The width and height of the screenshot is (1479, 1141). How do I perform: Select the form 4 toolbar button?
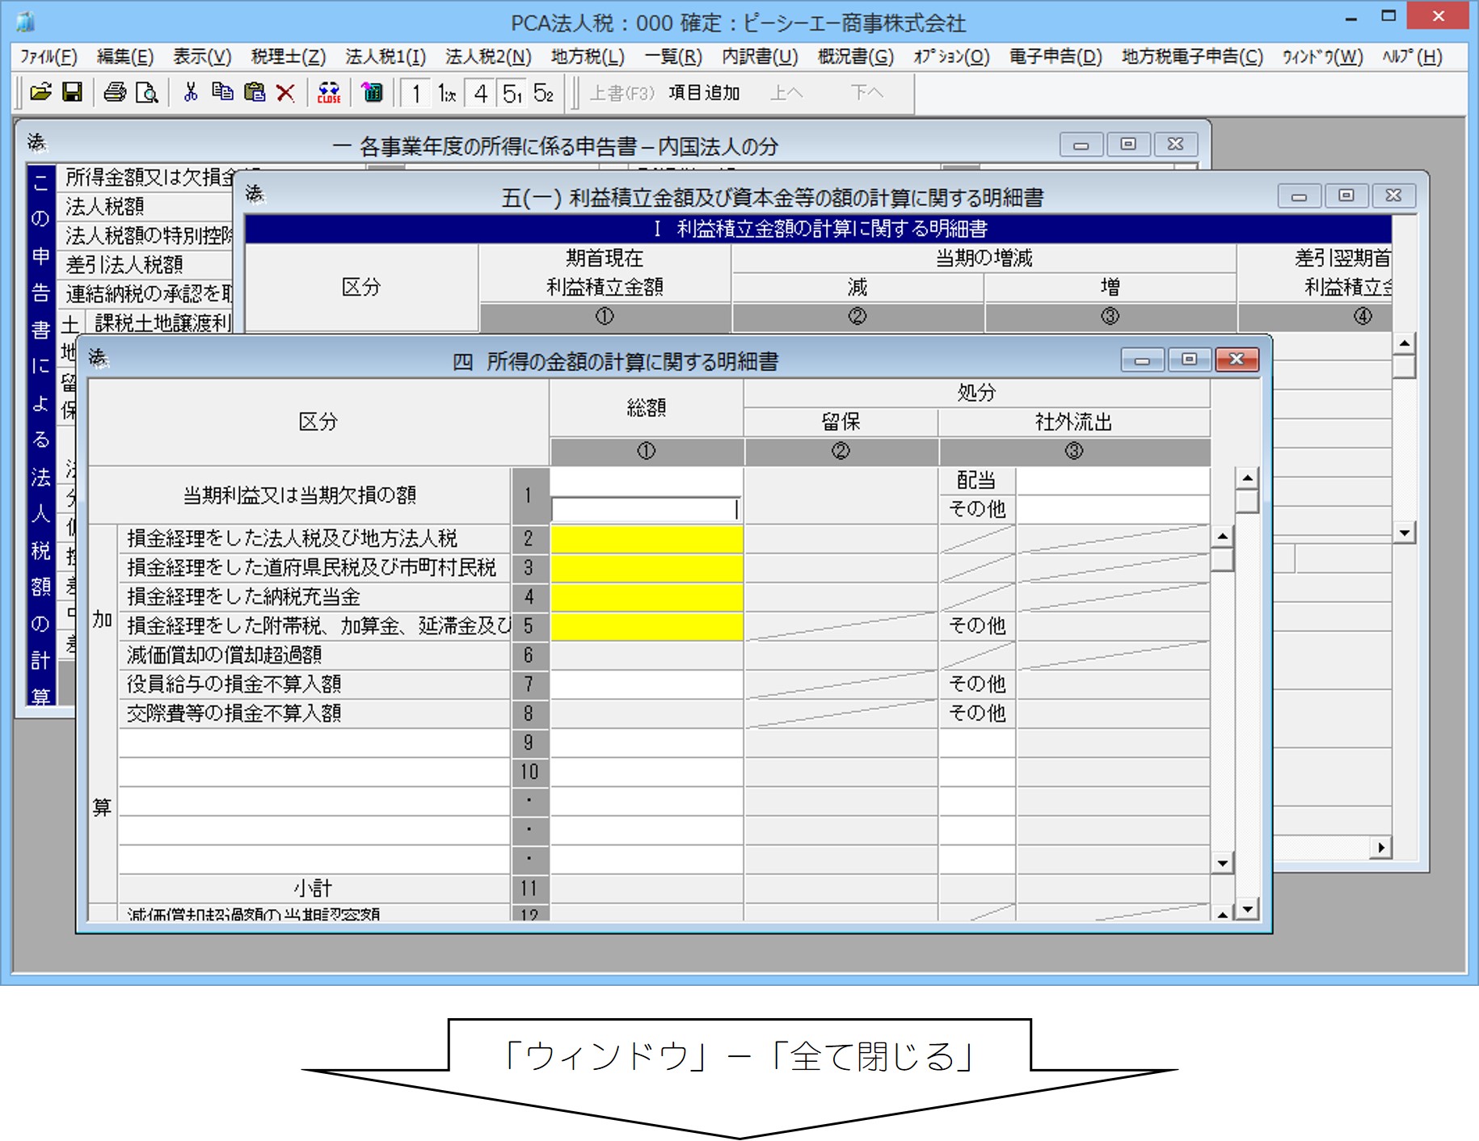click(481, 94)
